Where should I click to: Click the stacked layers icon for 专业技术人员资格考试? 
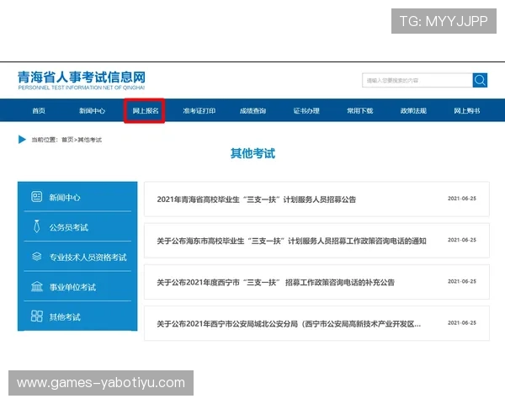click(x=37, y=257)
